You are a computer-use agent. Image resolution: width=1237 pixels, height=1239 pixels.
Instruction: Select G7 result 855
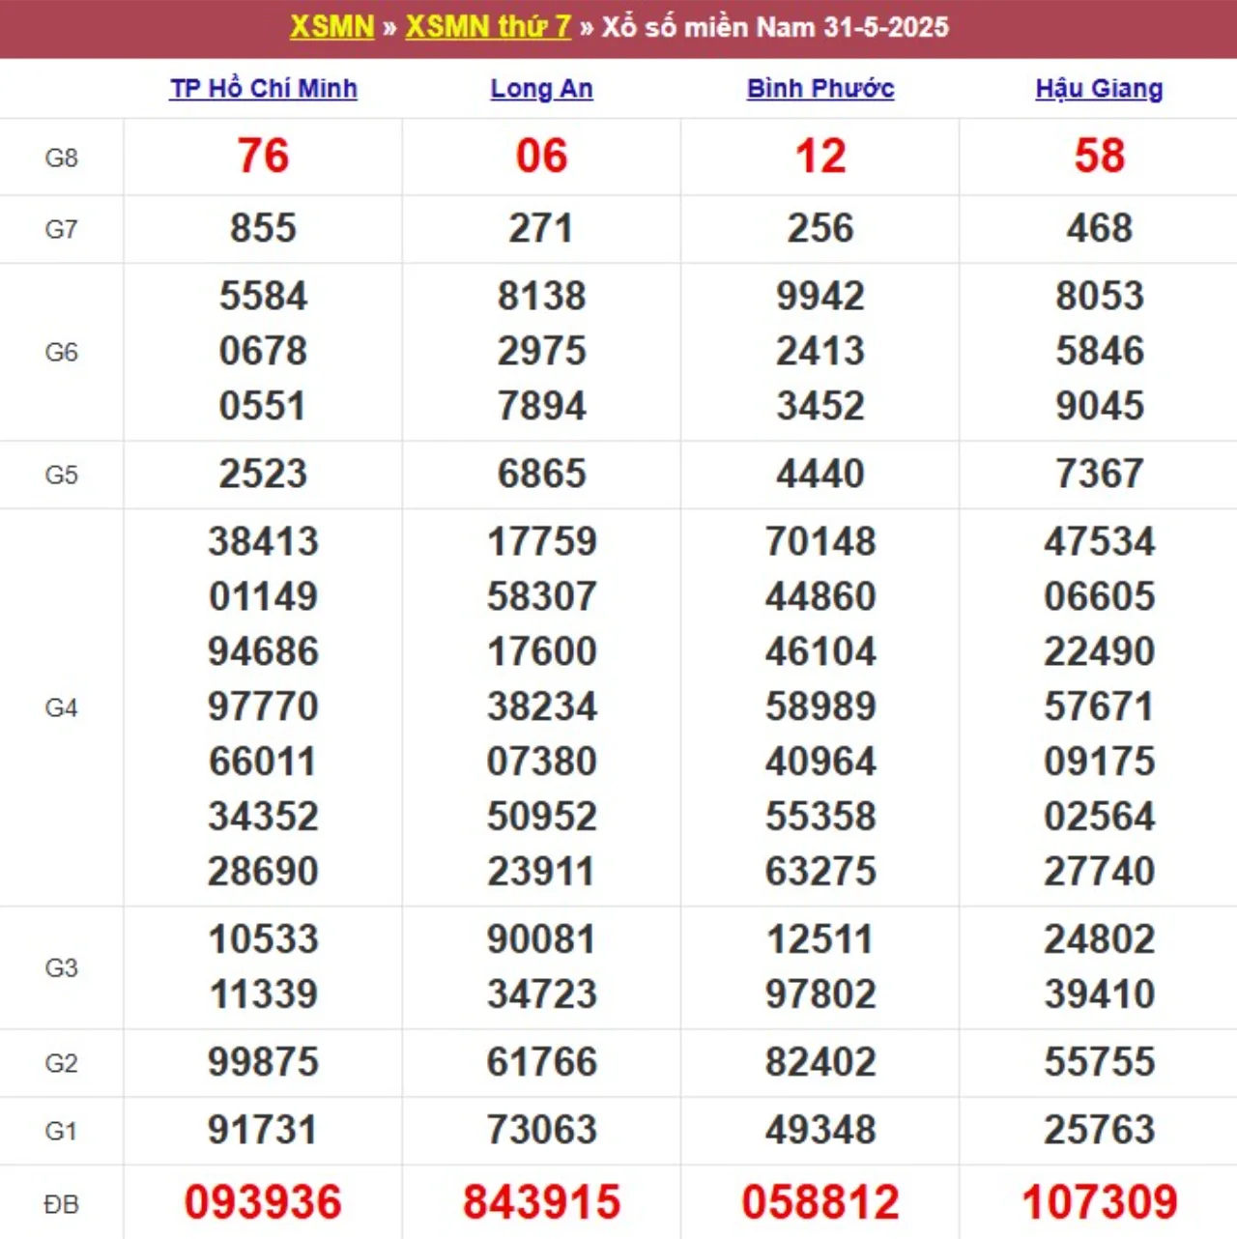tap(263, 229)
